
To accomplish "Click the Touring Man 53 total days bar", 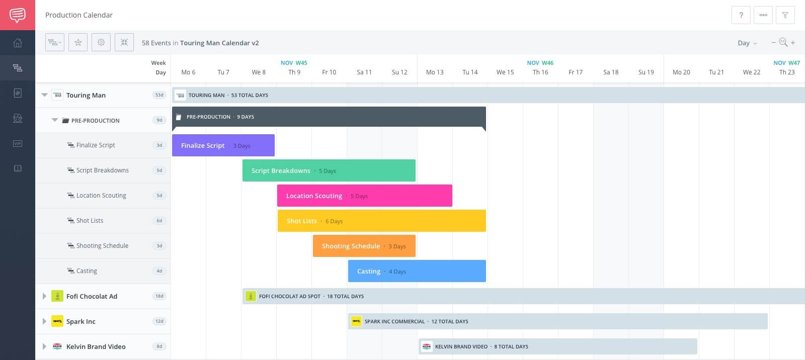I will point(489,95).
